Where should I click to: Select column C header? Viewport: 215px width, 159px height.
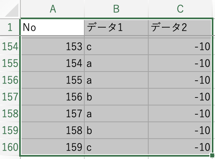[180, 9]
